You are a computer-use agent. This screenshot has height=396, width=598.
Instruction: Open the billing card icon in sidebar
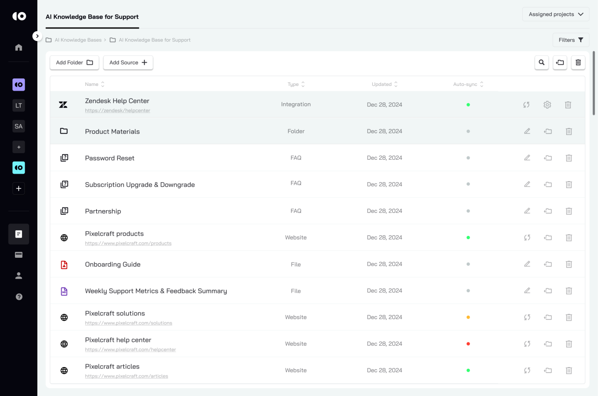pyautogui.click(x=19, y=255)
